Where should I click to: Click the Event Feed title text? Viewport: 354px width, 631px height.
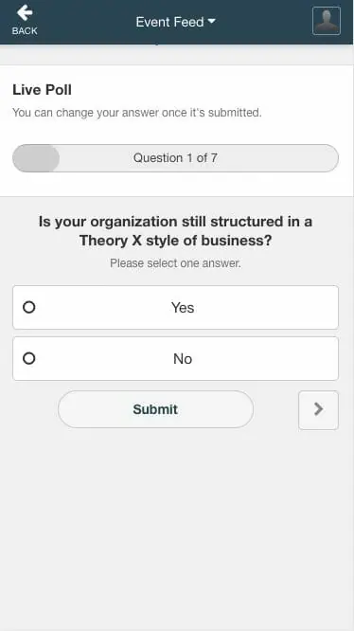pos(170,22)
